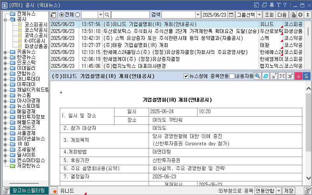Viewport: 312px width, 195px height.
Task: Click the 저장한뉴스 green folder icon
Action: tap(13, 166)
